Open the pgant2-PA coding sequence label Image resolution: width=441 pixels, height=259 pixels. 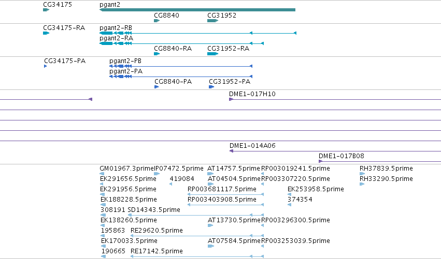[126, 71]
